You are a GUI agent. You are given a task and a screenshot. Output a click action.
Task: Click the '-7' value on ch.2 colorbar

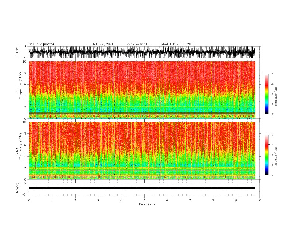point(272,175)
